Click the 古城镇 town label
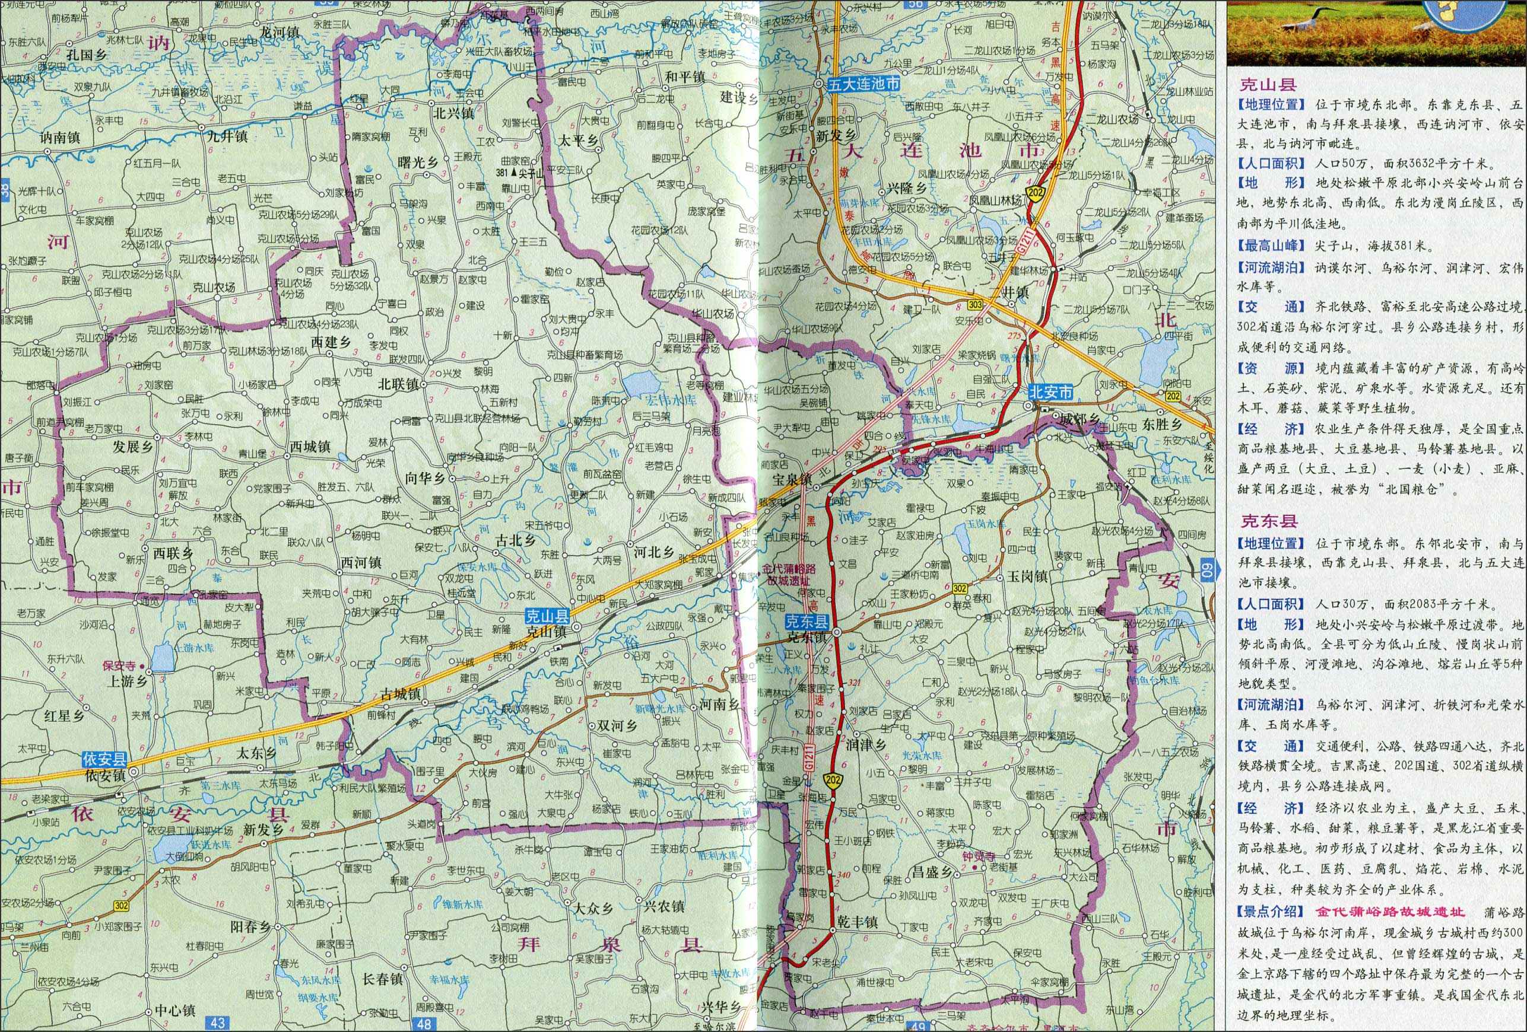Viewport: 1527px width, 1032px height. (400, 694)
